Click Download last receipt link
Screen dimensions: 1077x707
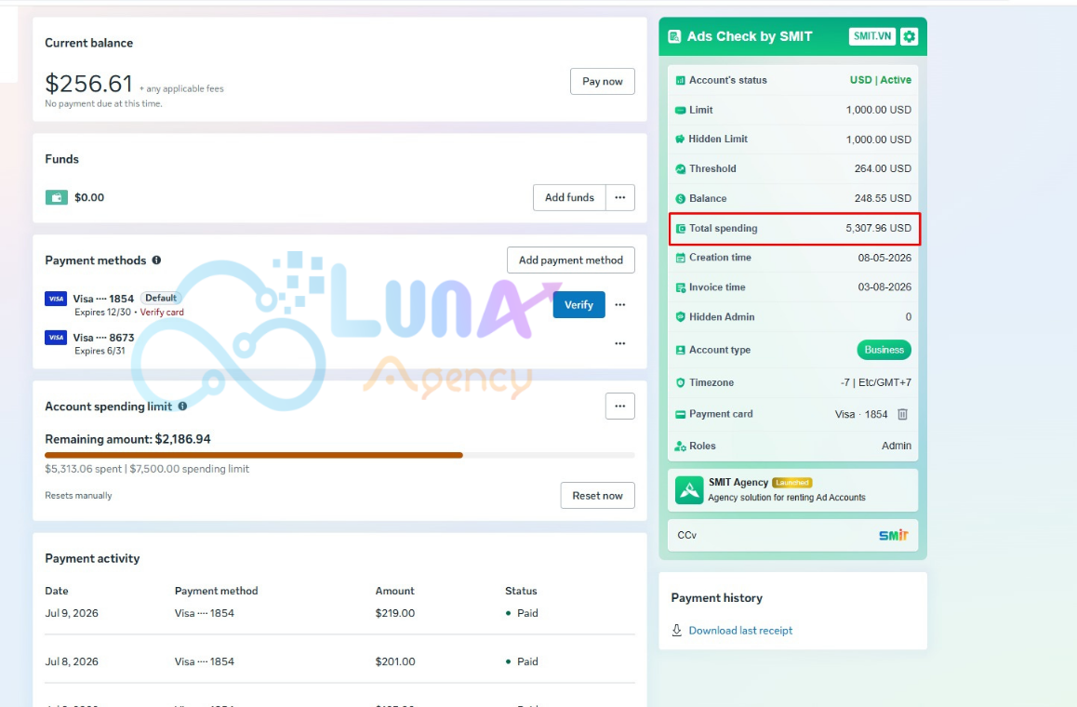click(740, 630)
